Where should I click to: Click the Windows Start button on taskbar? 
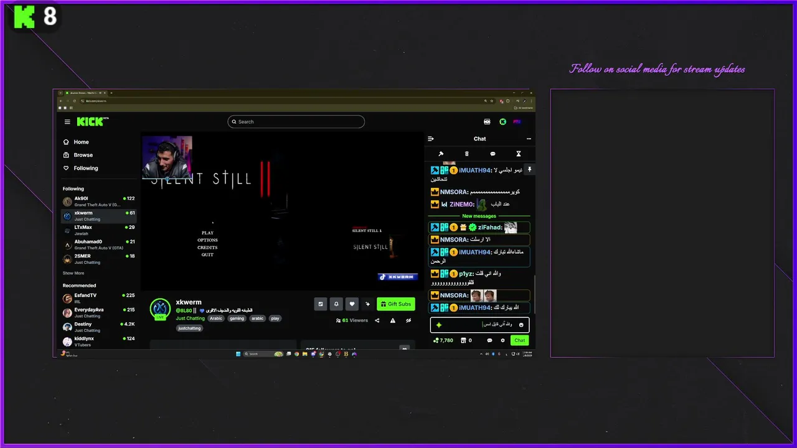click(238, 354)
